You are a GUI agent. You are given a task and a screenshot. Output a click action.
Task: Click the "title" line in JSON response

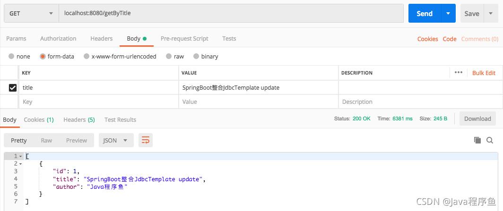[x=129, y=179]
